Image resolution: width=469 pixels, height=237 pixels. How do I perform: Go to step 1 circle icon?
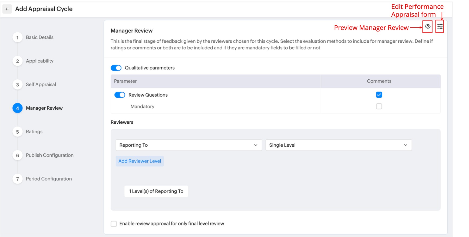(18, 38)
